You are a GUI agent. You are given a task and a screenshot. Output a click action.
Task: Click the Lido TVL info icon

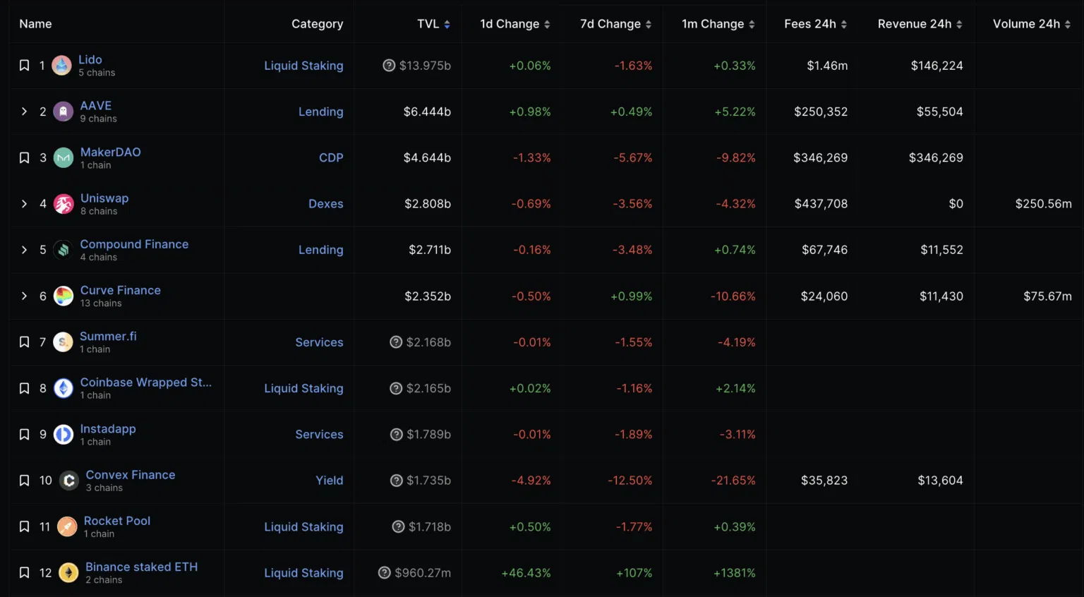click(x=389, y=66)
